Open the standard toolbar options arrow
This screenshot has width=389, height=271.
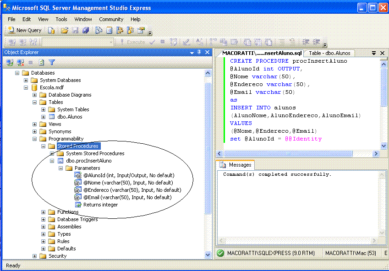(150, 32)
